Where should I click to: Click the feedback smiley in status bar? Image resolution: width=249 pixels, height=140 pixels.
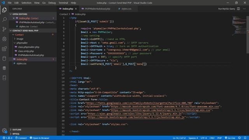(240, 138)
